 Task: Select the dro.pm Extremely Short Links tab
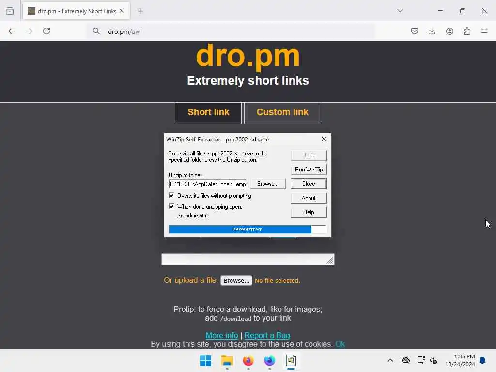tap(76, 11)
